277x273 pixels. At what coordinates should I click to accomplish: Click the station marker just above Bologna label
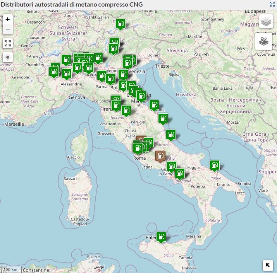[x=123, y=86]
